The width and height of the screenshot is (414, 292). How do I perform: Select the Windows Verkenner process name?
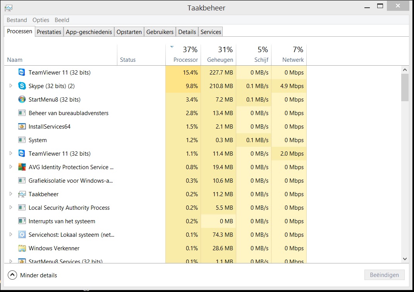pos(54,248)
